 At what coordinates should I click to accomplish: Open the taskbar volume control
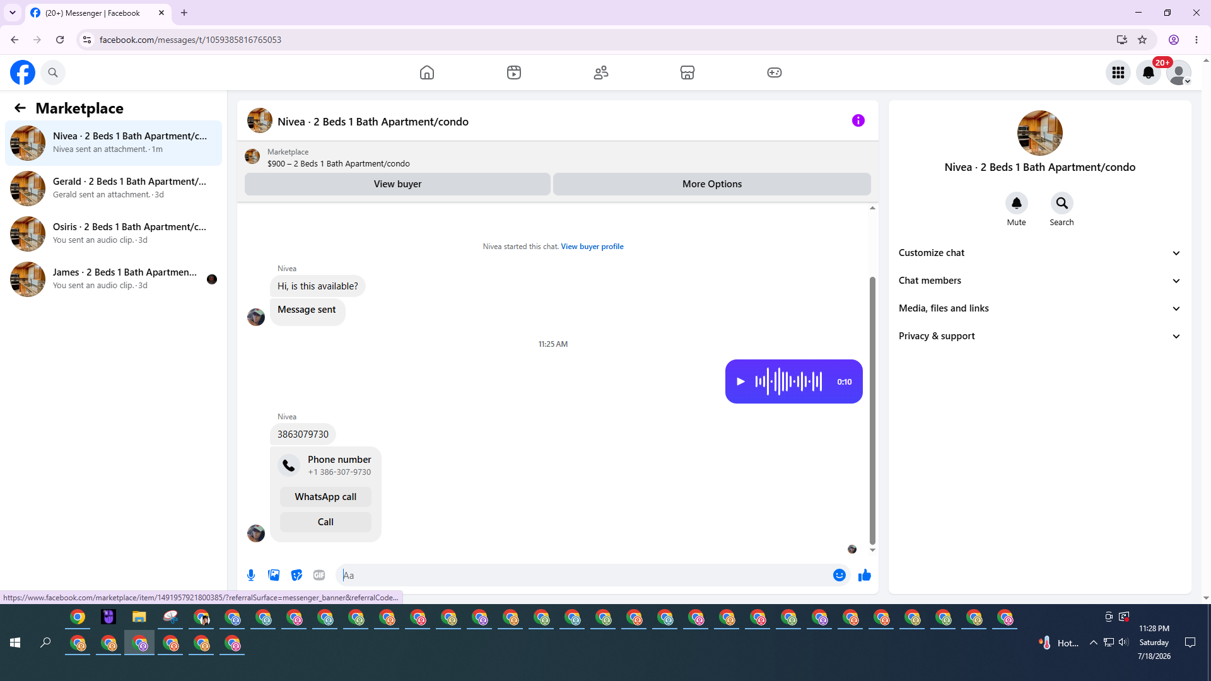pos(1123,643)
